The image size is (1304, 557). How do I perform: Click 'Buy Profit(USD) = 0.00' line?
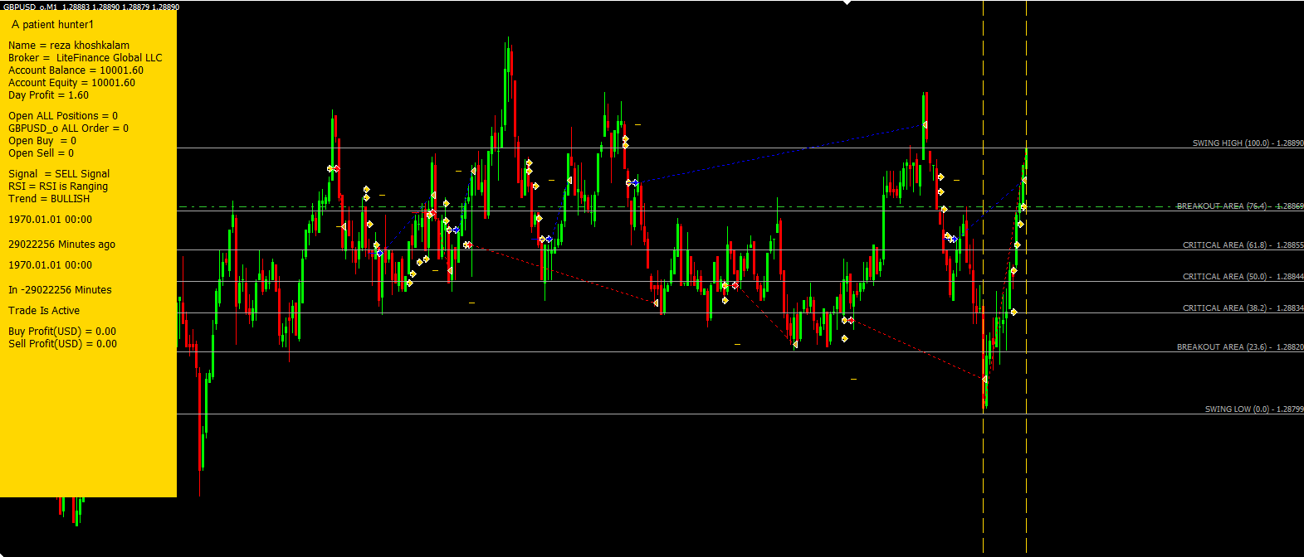click(x=62, y=332)
